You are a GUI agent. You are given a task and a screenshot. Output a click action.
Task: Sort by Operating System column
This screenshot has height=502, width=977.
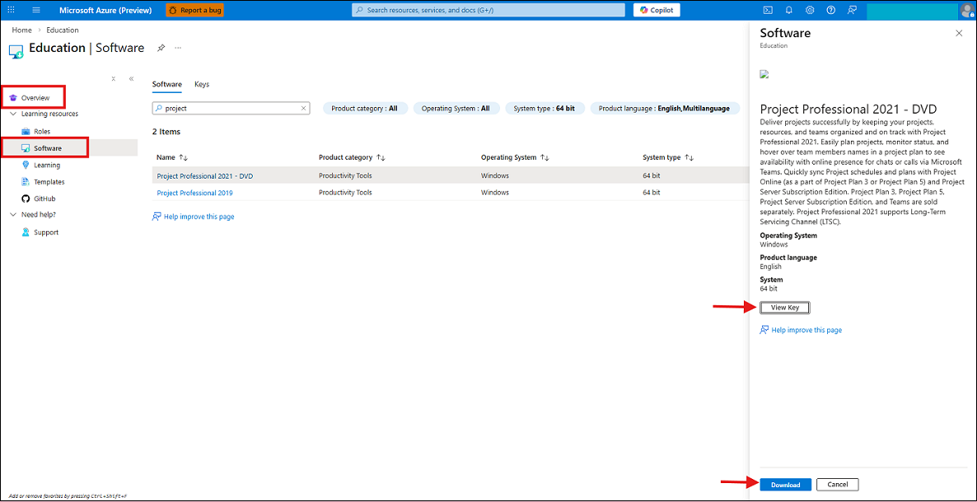(517, 157)
